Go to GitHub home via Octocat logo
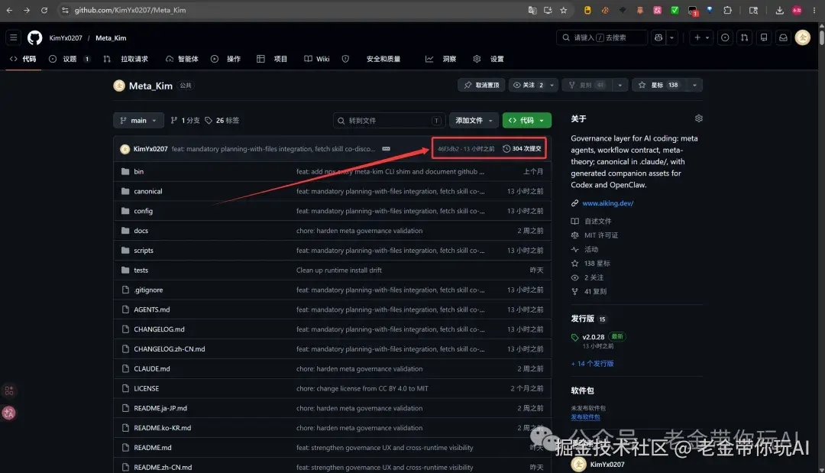 pos(34,37)
